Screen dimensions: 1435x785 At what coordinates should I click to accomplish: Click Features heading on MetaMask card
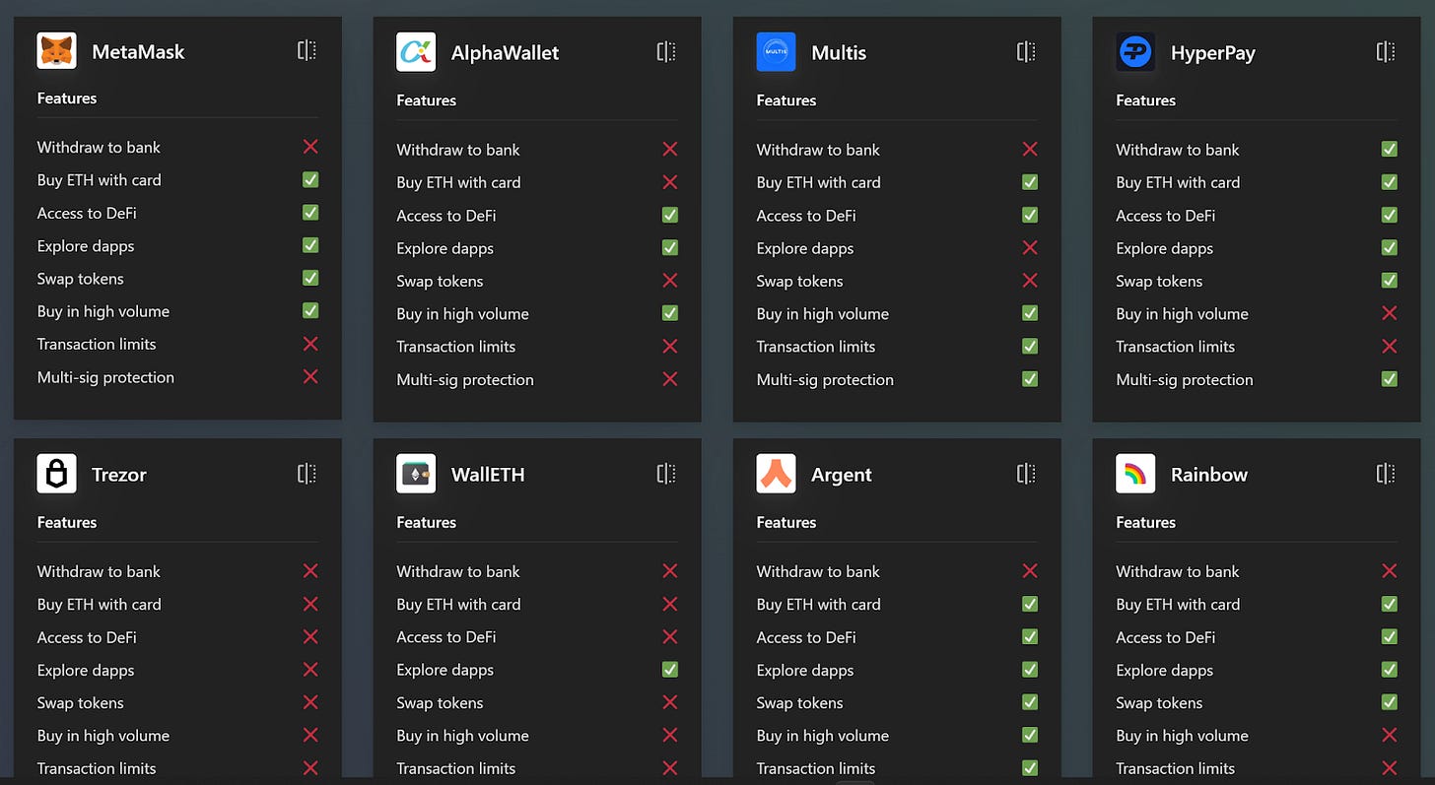pyautogui.click(x=67, y=98)
